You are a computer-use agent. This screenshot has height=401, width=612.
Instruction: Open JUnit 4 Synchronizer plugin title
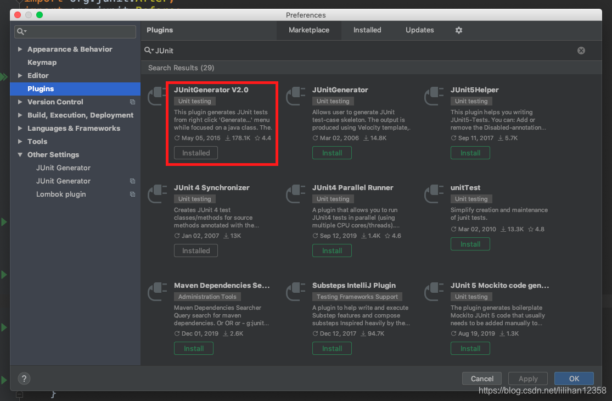[x=211, y=187]
